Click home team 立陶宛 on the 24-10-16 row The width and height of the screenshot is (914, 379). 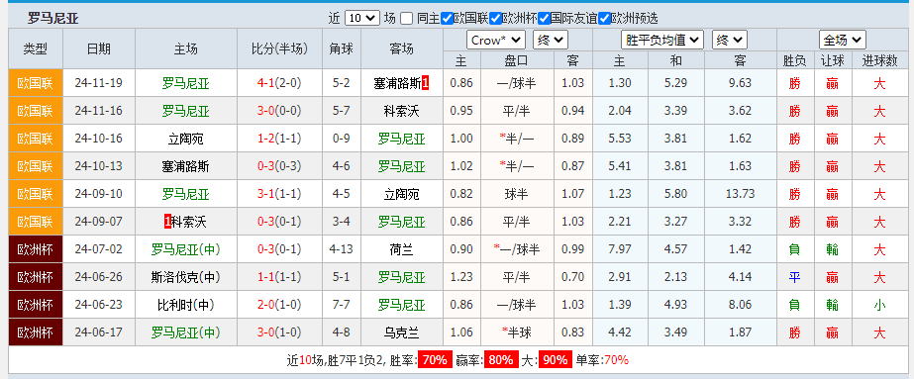point(185,139)
